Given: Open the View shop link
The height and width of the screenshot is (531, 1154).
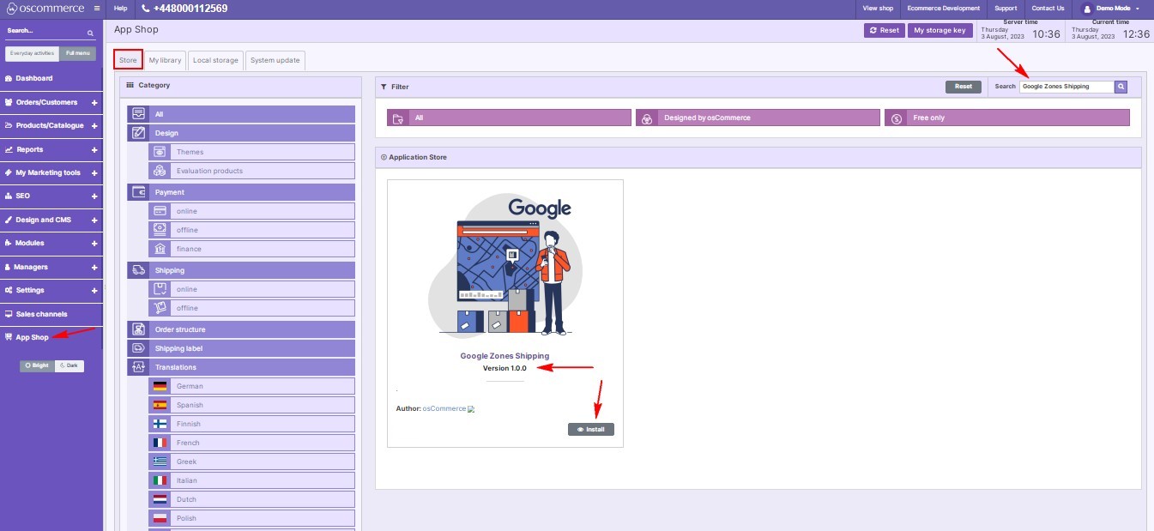Looking at the screenshot, I should 878,9.
